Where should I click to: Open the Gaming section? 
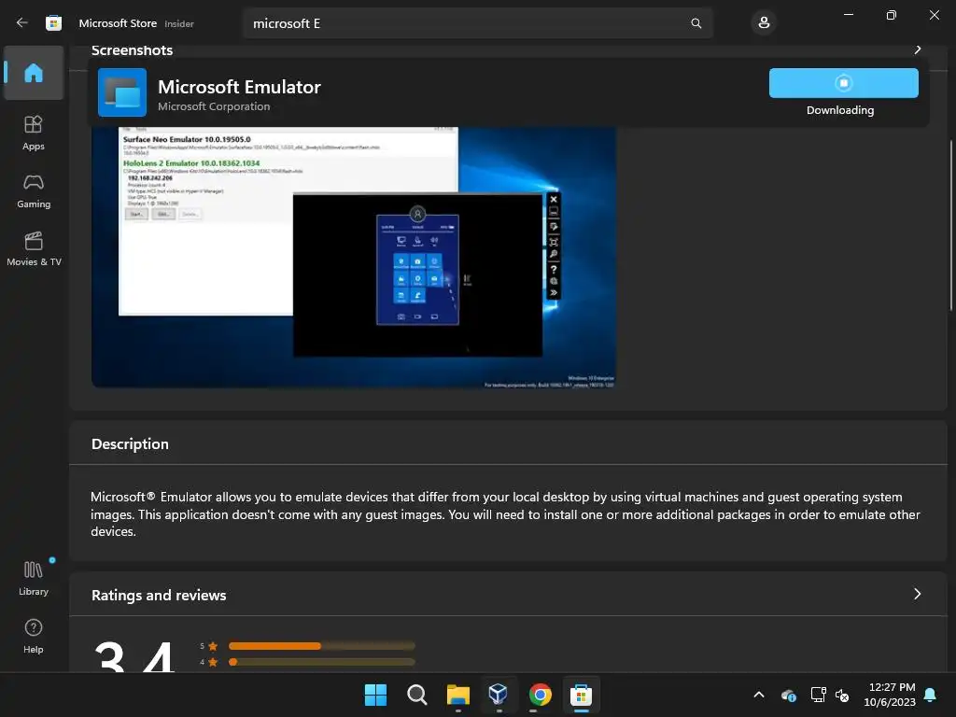click(x=34, y=190)
